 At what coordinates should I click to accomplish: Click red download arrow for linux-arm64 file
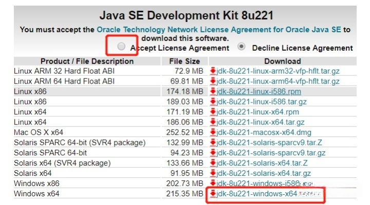click(213, 81)
